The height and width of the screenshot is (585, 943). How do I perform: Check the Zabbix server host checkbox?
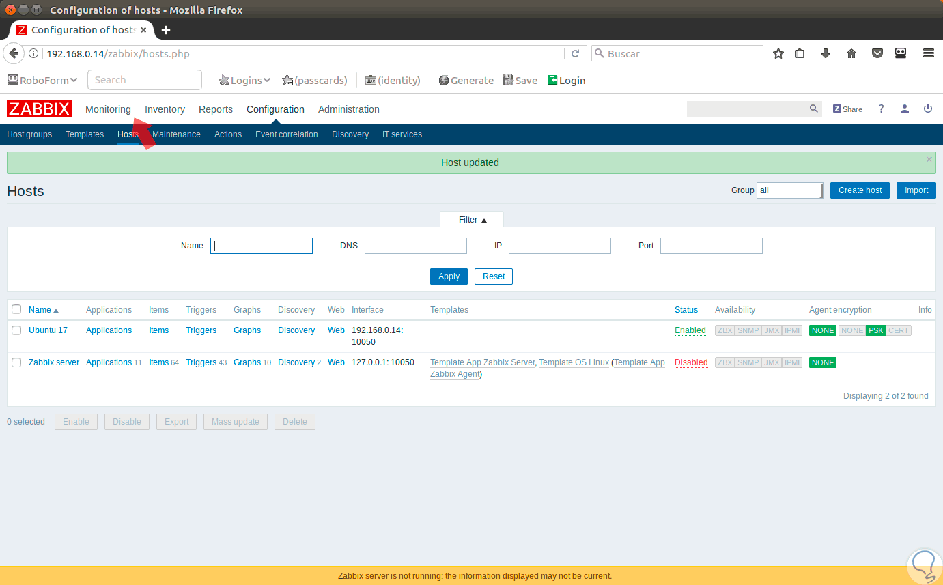tap(16, 362)
